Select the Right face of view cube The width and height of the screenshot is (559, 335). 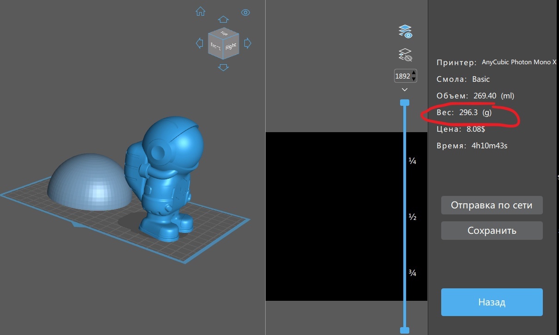(x=231, y=46)
